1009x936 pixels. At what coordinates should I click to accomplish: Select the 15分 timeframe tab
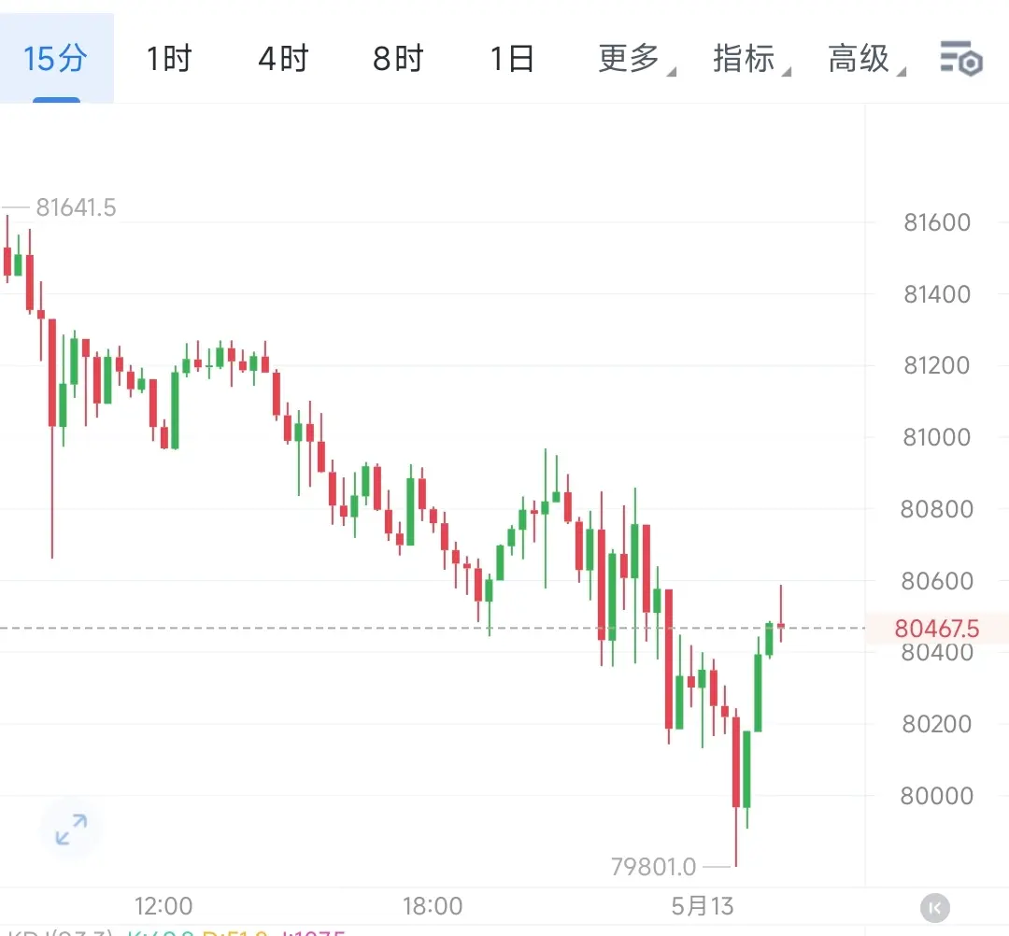pyautogui.click(x=56, y=59)
